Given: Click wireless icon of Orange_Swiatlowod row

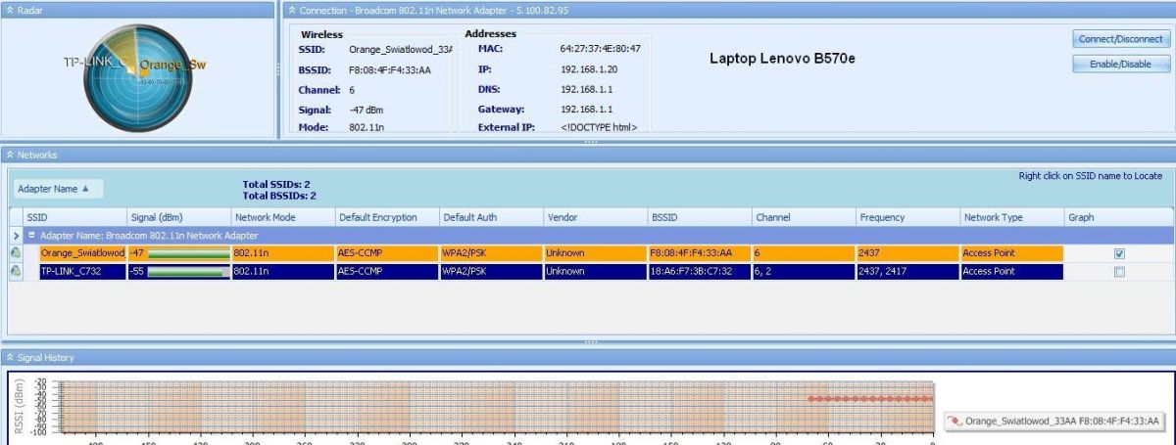Looking at the screenshot, I should 14,253.
